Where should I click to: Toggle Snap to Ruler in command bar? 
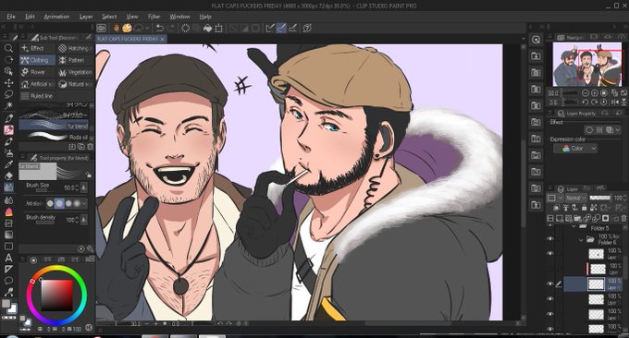270,28
